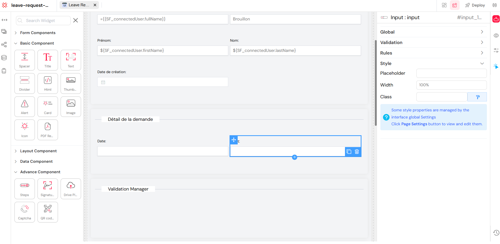
Task: Duplicate the selected input widget
Action: click(349, 151)
